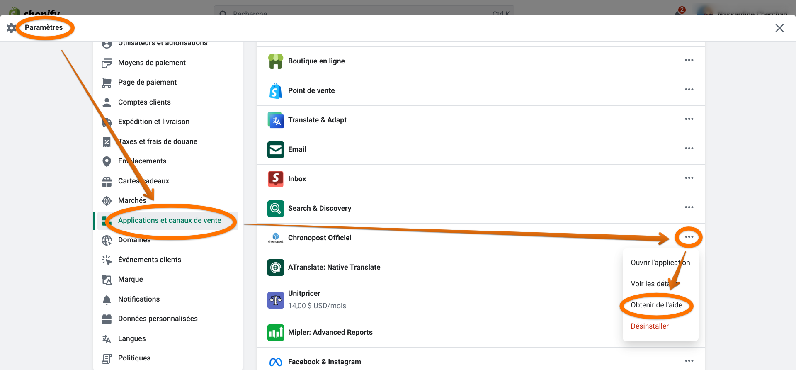
Task: Click the Données personnalisées icon
Action: pos(107,319)
